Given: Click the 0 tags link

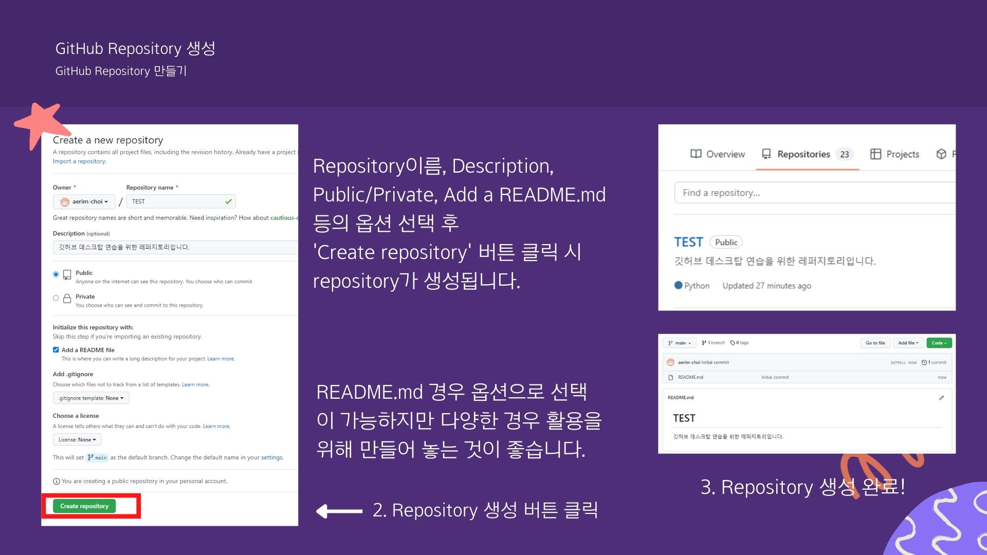Looking at the screenshot, I should [x=740, y=343].
